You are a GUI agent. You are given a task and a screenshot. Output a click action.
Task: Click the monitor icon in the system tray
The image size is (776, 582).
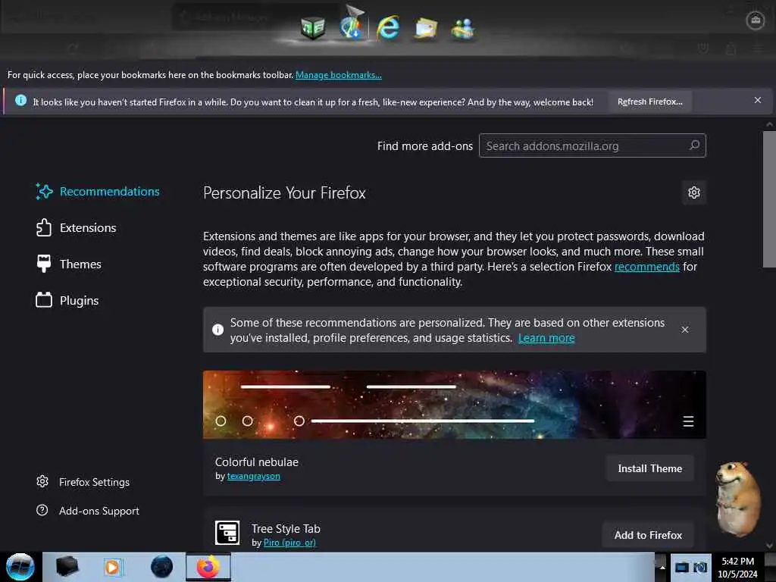tap(681, 568)
